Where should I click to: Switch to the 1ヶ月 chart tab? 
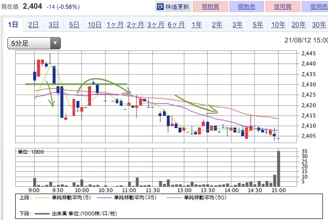pyautogui.click(x=115, y=25)
